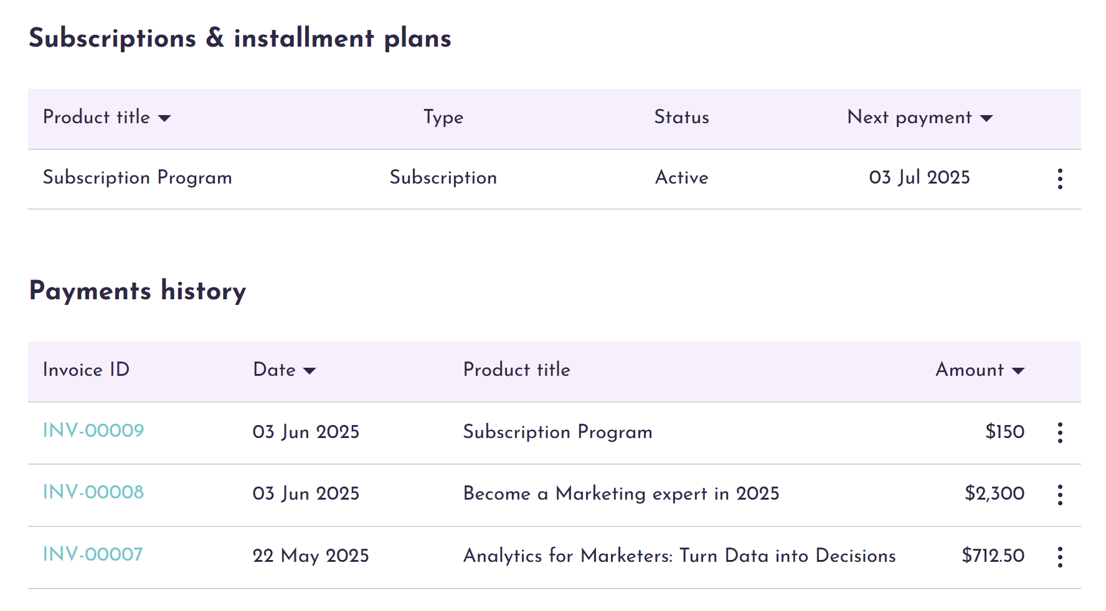Sort payments history by Amount arrow
1106x611 pixels.
pos(1018,371)
